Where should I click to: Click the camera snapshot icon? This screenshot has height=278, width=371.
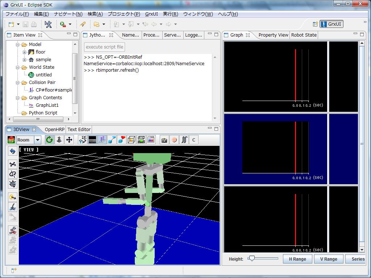tap(164, 140)
